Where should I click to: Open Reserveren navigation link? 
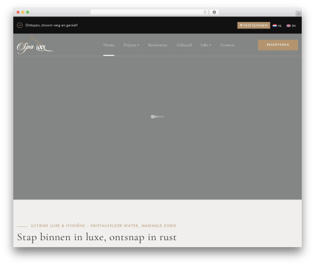(x=157, y=45)
